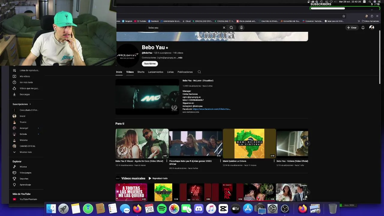Open Finder from the Dock
The image size is (384, 216).
click(x=51, y=208)
